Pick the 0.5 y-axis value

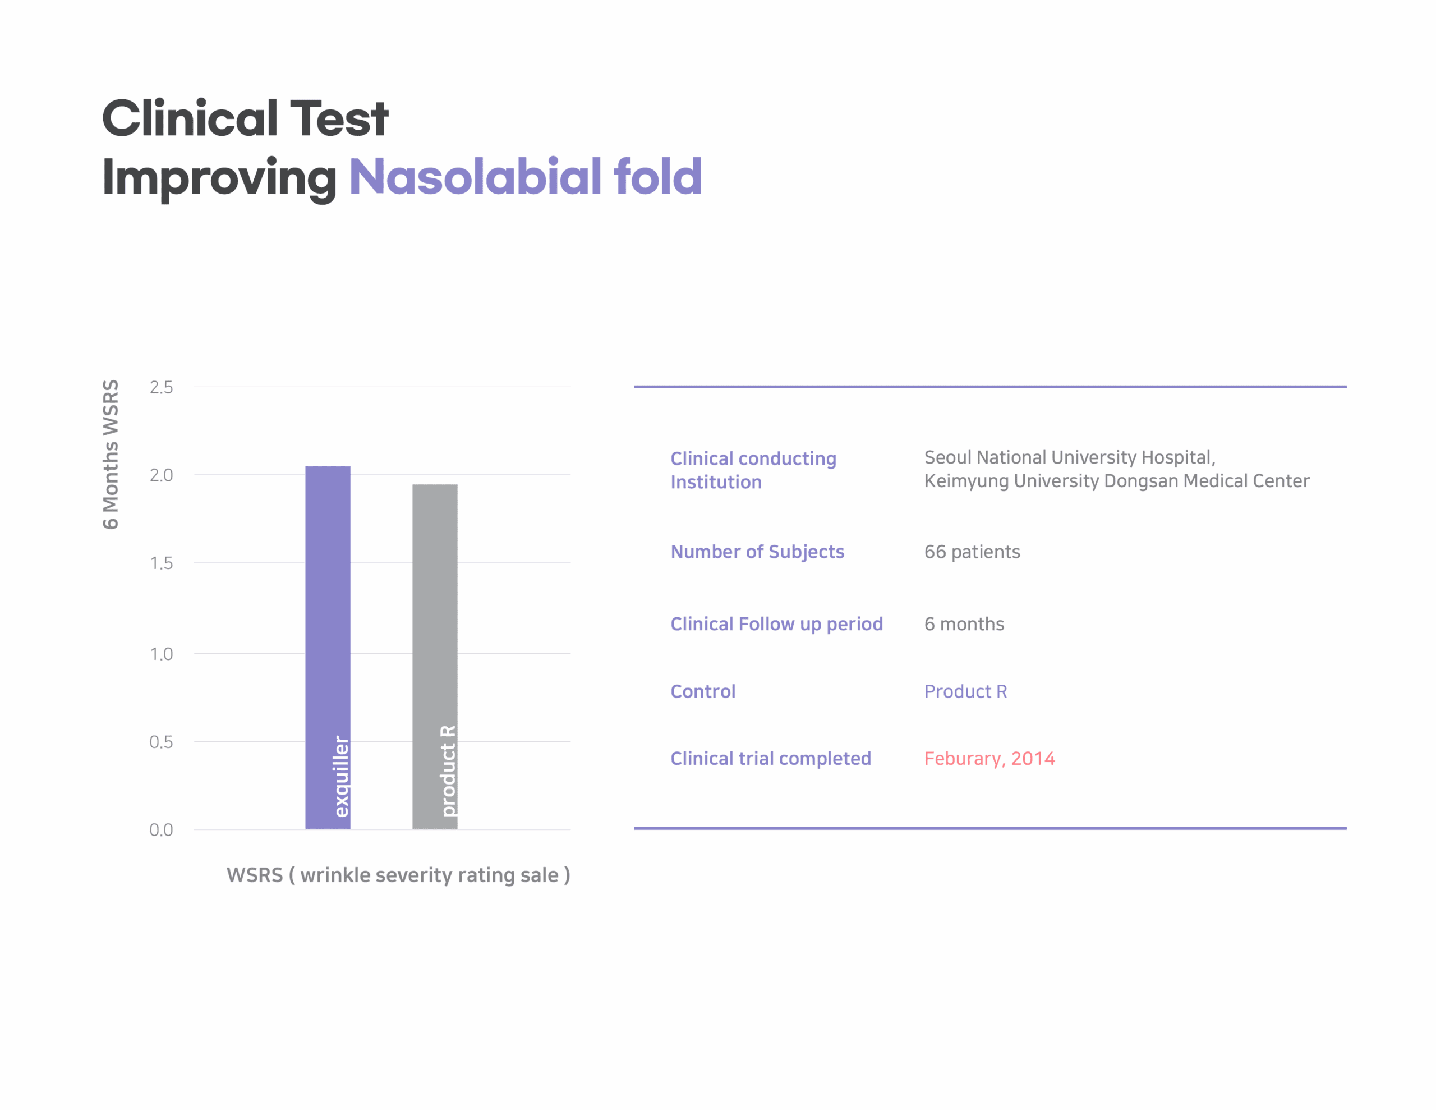(161, 742)
